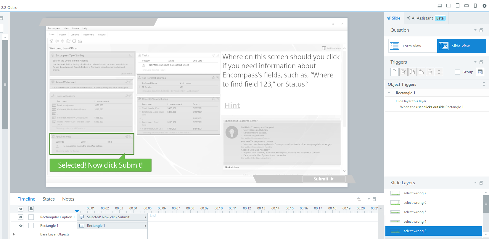Hide Rectangular Caption 1 using eye icon

(x=21, y=217)
